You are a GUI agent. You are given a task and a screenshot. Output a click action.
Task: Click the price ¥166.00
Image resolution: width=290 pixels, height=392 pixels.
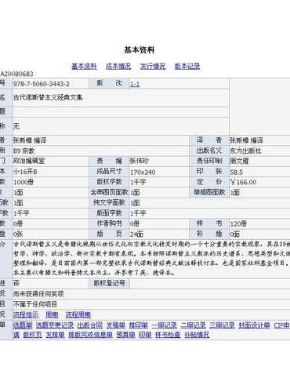click(x=243, y=182)
